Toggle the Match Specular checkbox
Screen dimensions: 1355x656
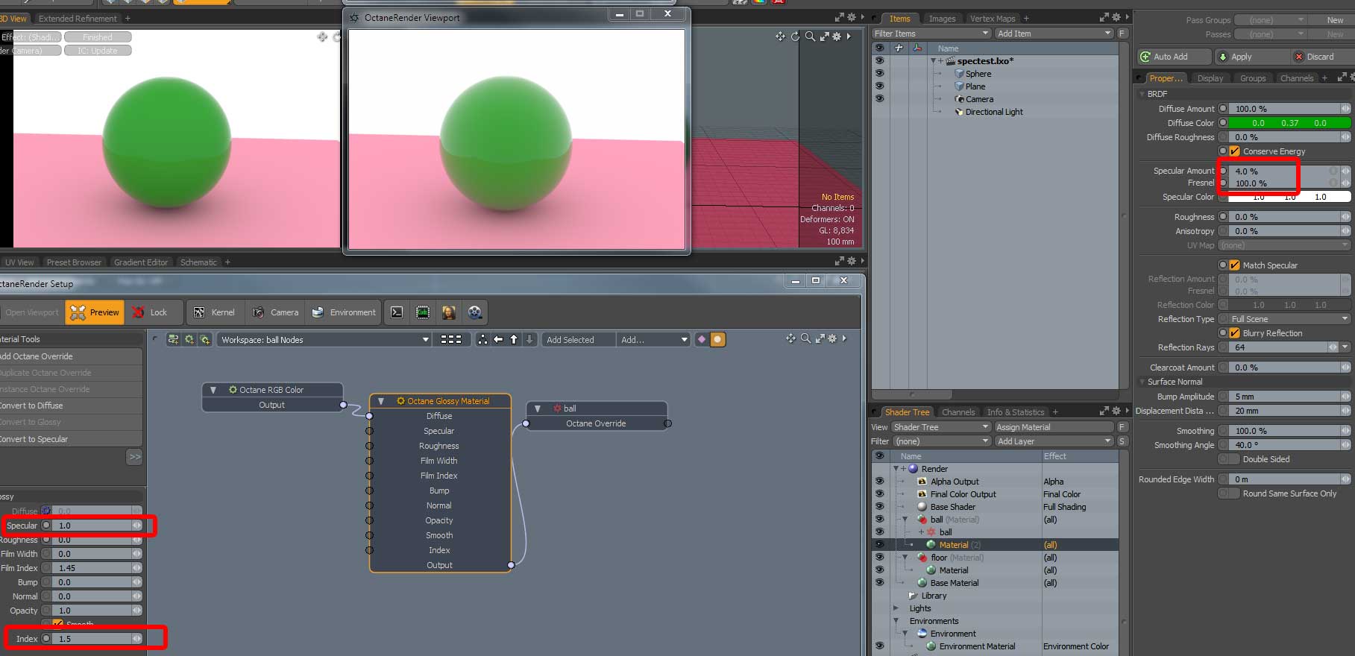1235,265
